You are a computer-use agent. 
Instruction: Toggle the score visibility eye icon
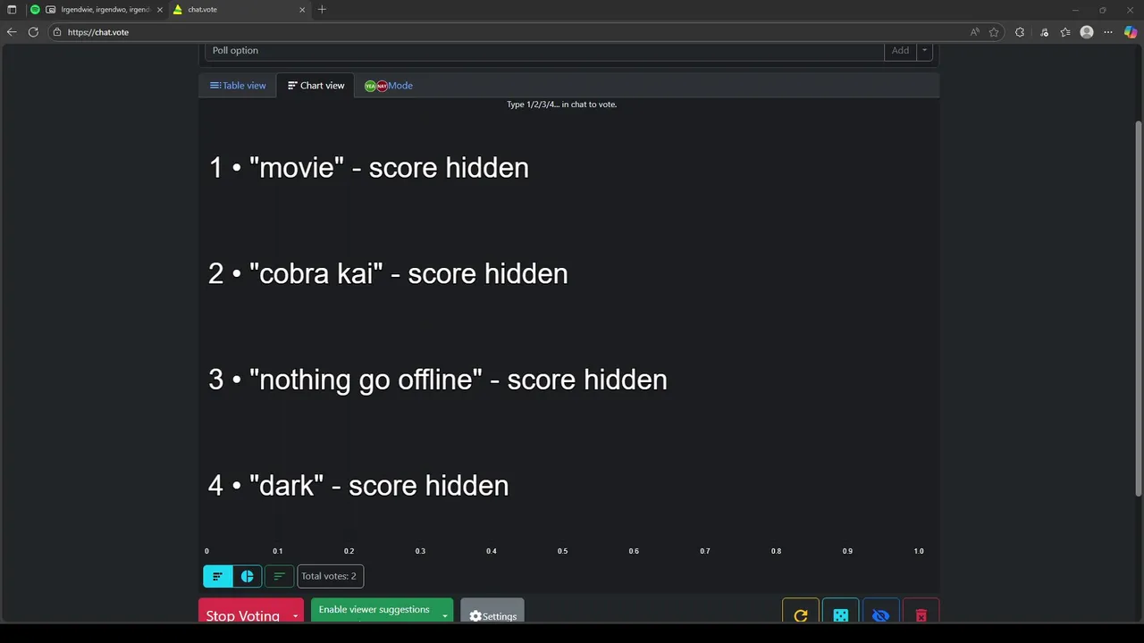click(880, 614)
